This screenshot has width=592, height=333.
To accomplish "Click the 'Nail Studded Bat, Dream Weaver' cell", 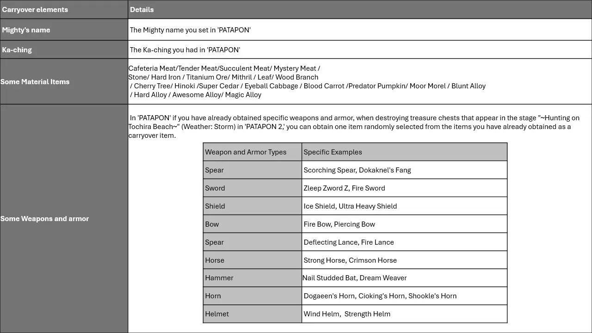I will point(354,278).
